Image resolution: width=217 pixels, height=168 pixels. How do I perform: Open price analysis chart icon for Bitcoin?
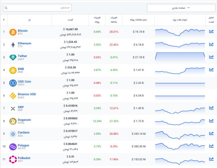tap(211, 31)
